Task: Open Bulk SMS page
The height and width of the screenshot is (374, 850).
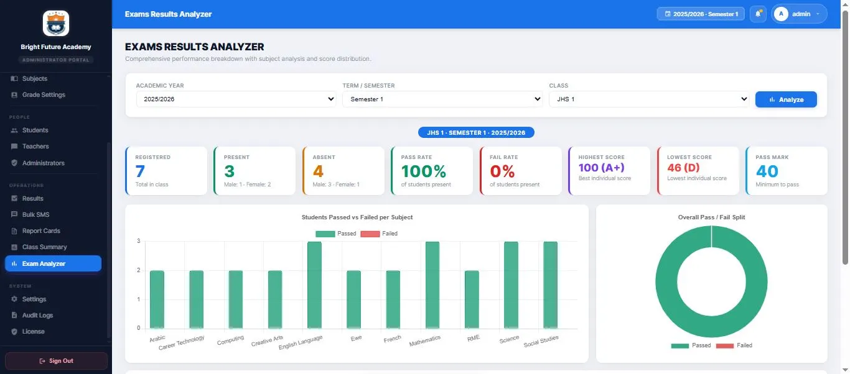Action: (x=53, y=215)
